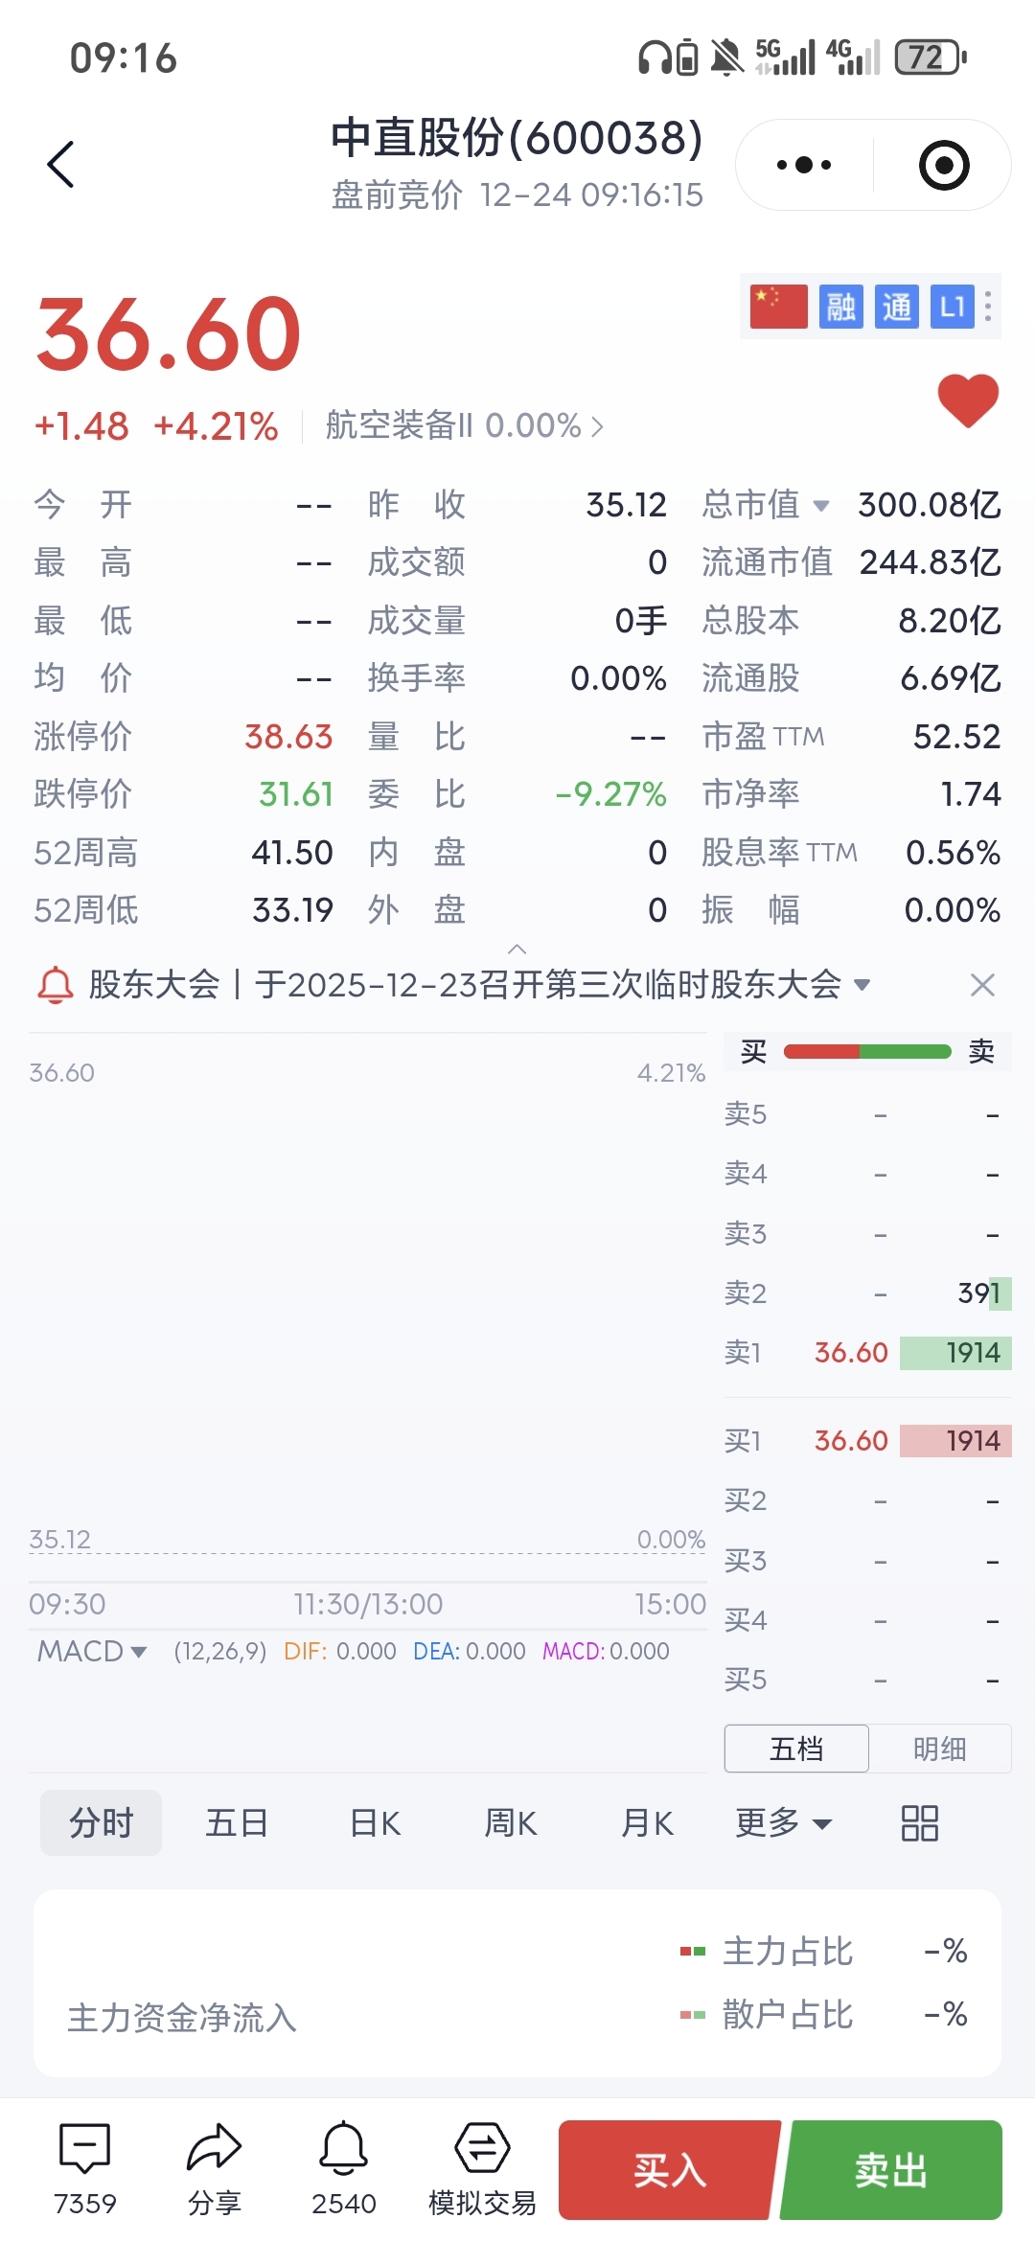This screenshot has height=2242, width=1035.
Task: Dismiss the shareholder meeting notice
Action: click(x=982, y=985)
